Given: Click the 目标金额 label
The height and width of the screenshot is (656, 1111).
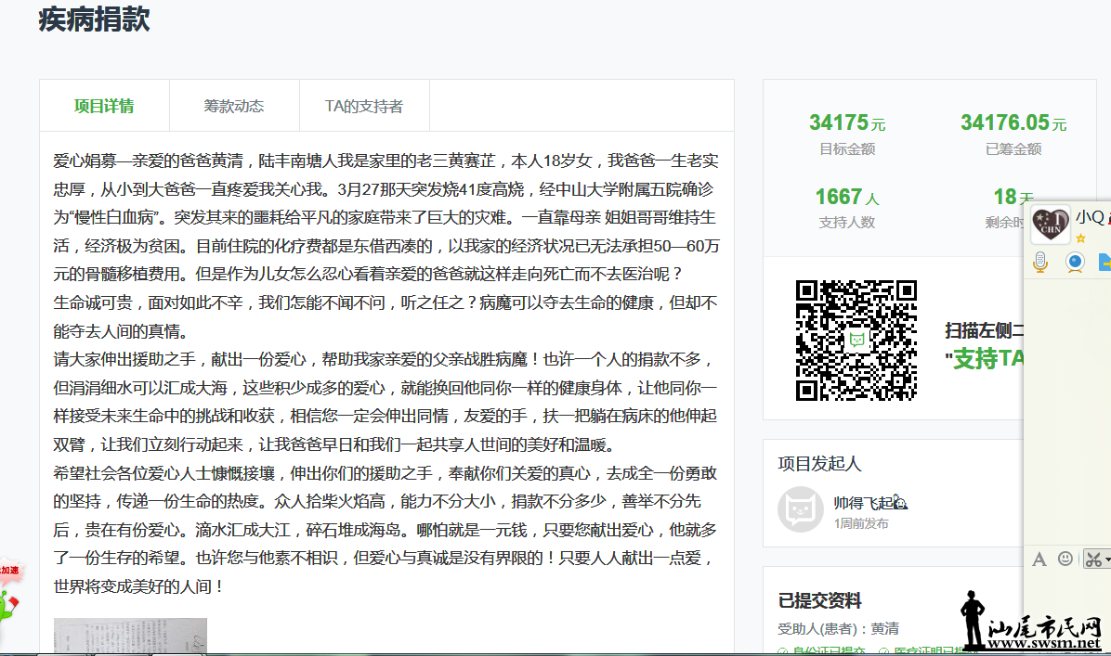Looking at the screenshot, I should (847, 149).
